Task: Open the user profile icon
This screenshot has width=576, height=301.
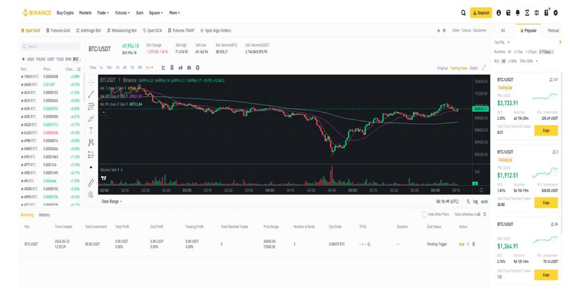Action: tap(499, 13)
